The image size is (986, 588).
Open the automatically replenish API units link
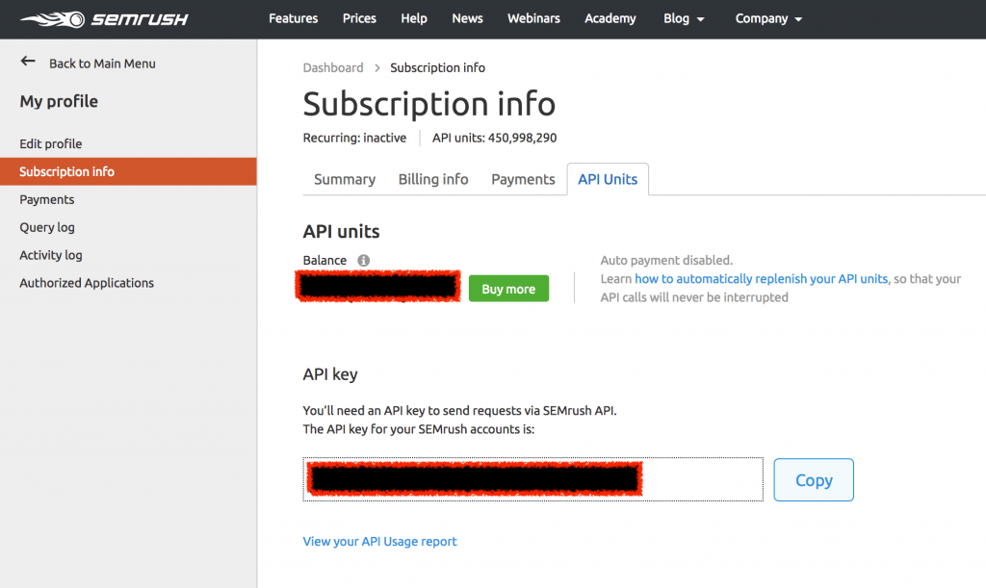761,279
